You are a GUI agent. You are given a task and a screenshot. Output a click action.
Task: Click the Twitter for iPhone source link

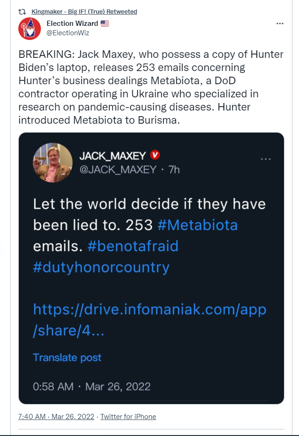click(x=128, y=417)
